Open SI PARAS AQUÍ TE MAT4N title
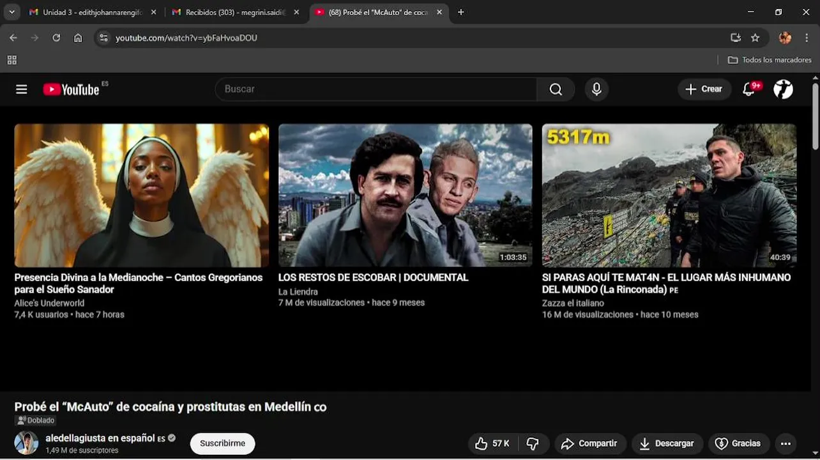Screen dimensions: 820x460 point(666,283)
